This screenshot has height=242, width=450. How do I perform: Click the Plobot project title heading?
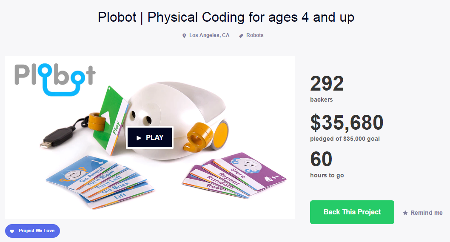226,17
